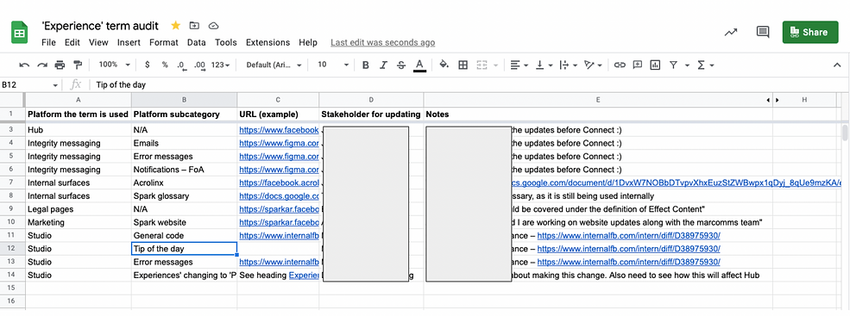Expand the Default (Arial) font dropdown
Screen dimensions: 850x316
274,65
